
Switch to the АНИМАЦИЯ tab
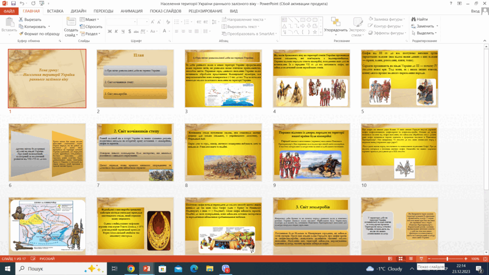click(x=132, y=11)
